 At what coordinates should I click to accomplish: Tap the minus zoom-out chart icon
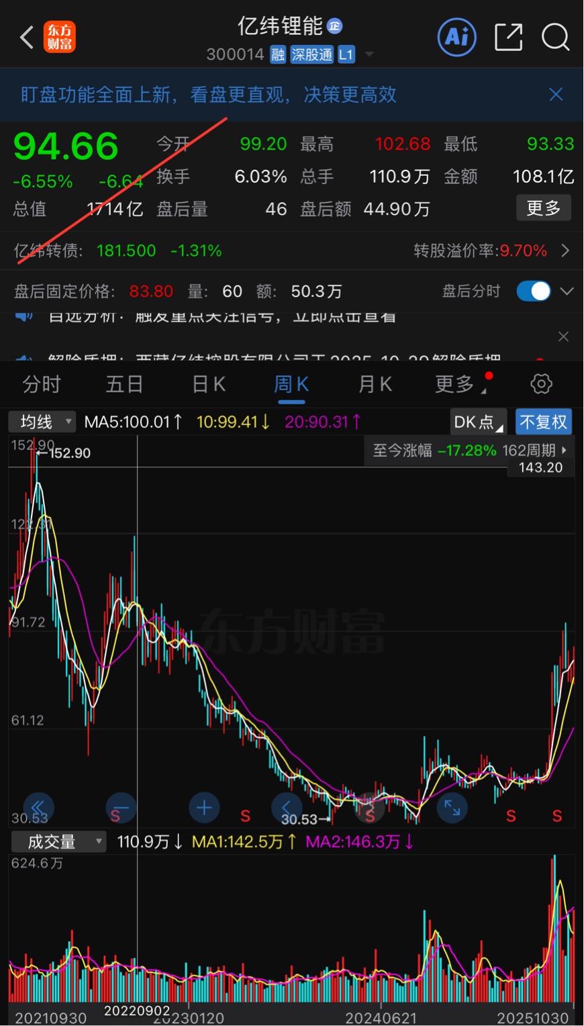[121, 808]
